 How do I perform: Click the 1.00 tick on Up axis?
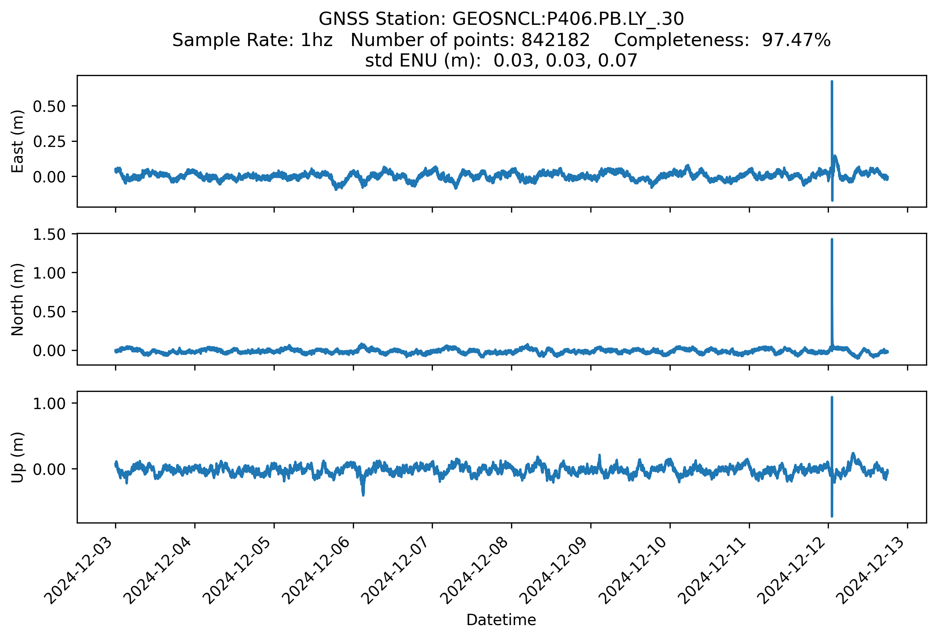(x=49, y=404)
